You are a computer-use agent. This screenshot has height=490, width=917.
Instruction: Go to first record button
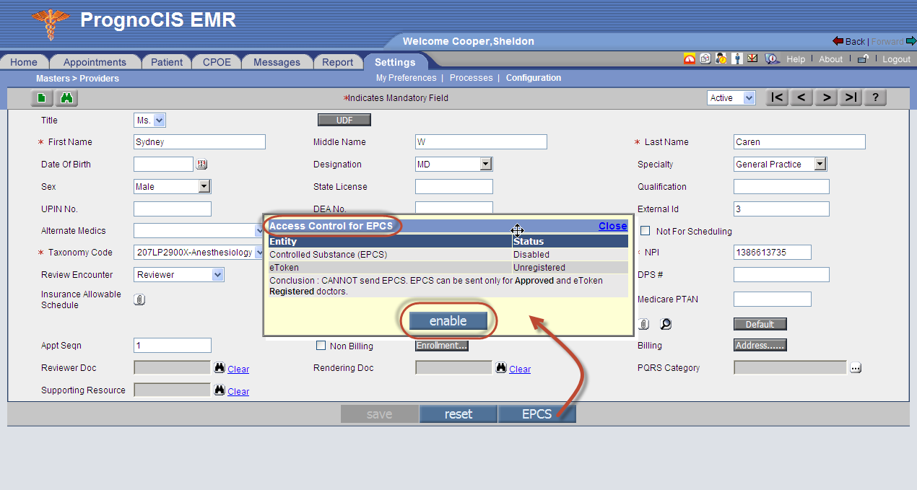point(776,98)
